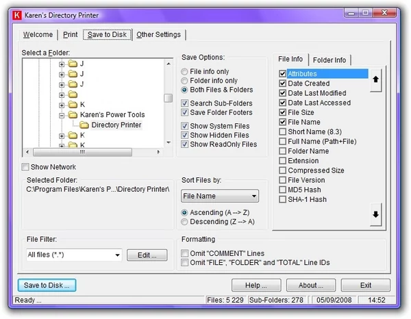Select Karen's Power Tools folder in tree
Screen dimensions: 411x319
[x=112, y=115]
